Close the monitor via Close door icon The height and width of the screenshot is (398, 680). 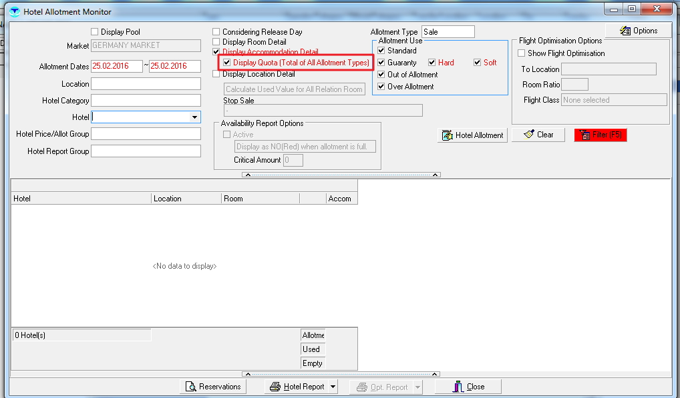[468, 387]
